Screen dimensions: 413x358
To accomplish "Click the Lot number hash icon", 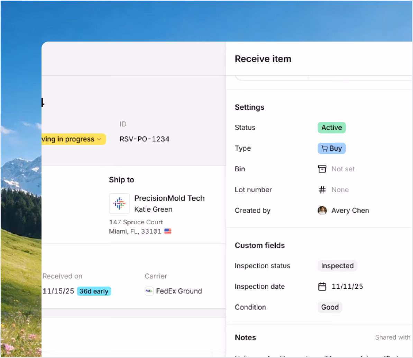I will click(322, 190).
